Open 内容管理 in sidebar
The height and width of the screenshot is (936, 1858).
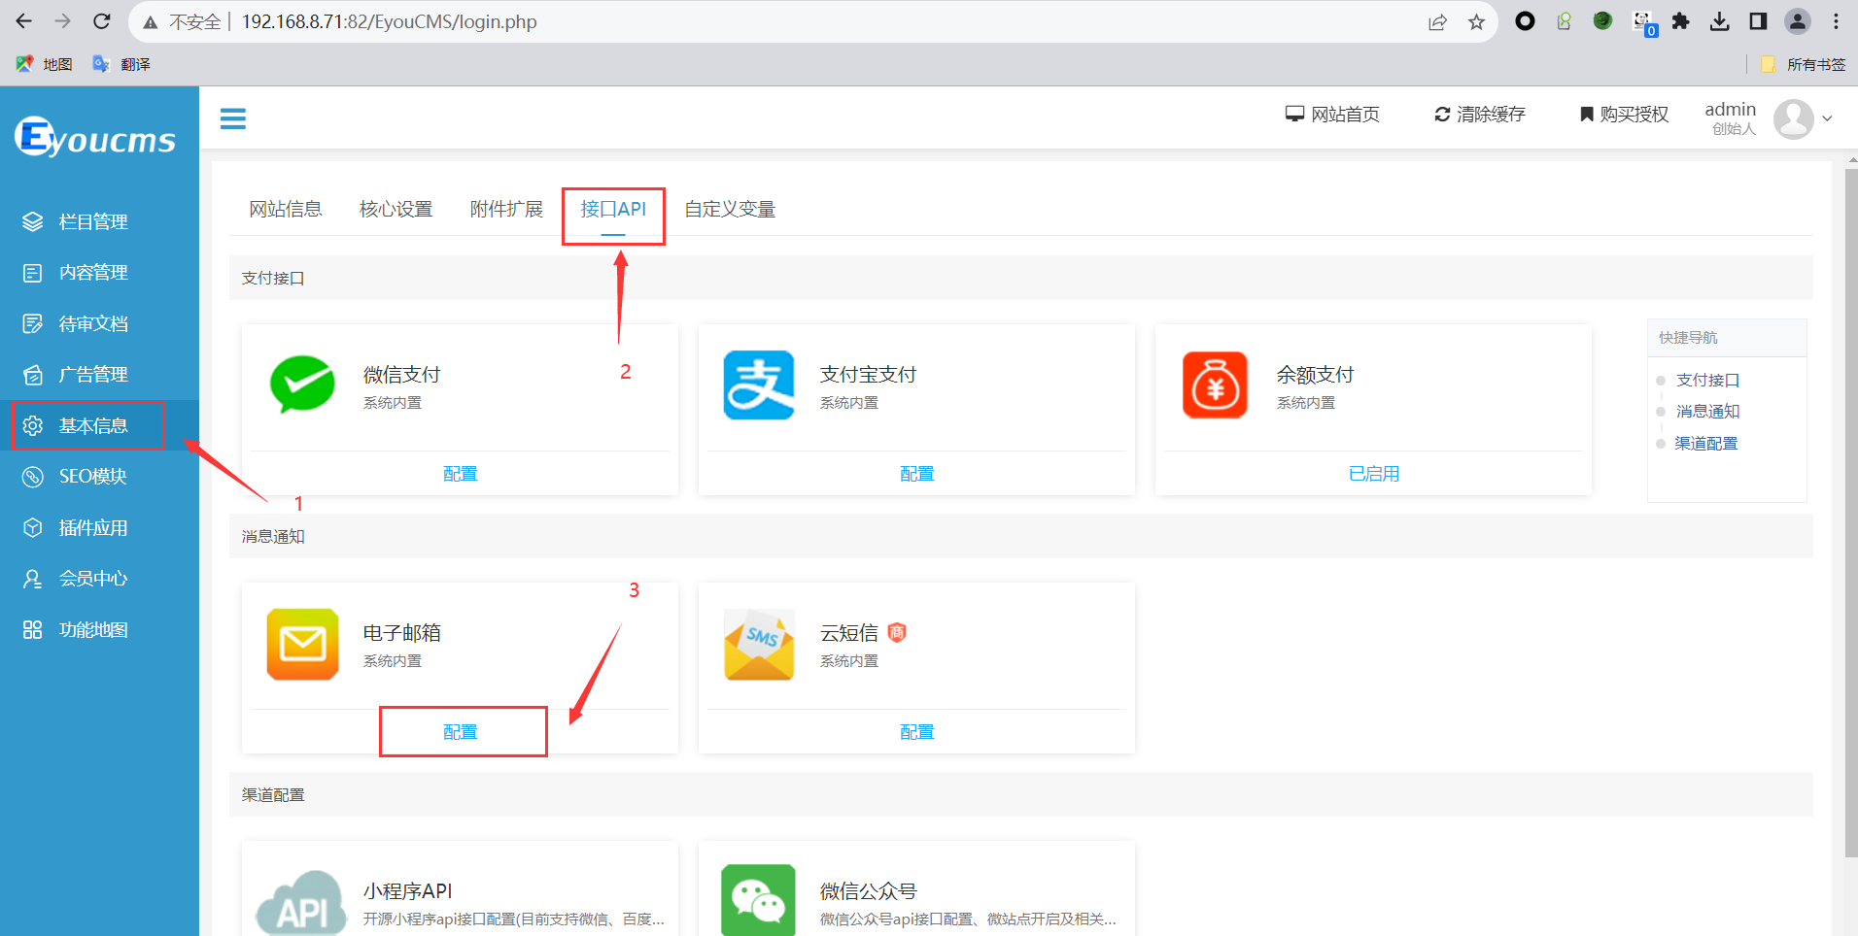(x=99, y=273)
